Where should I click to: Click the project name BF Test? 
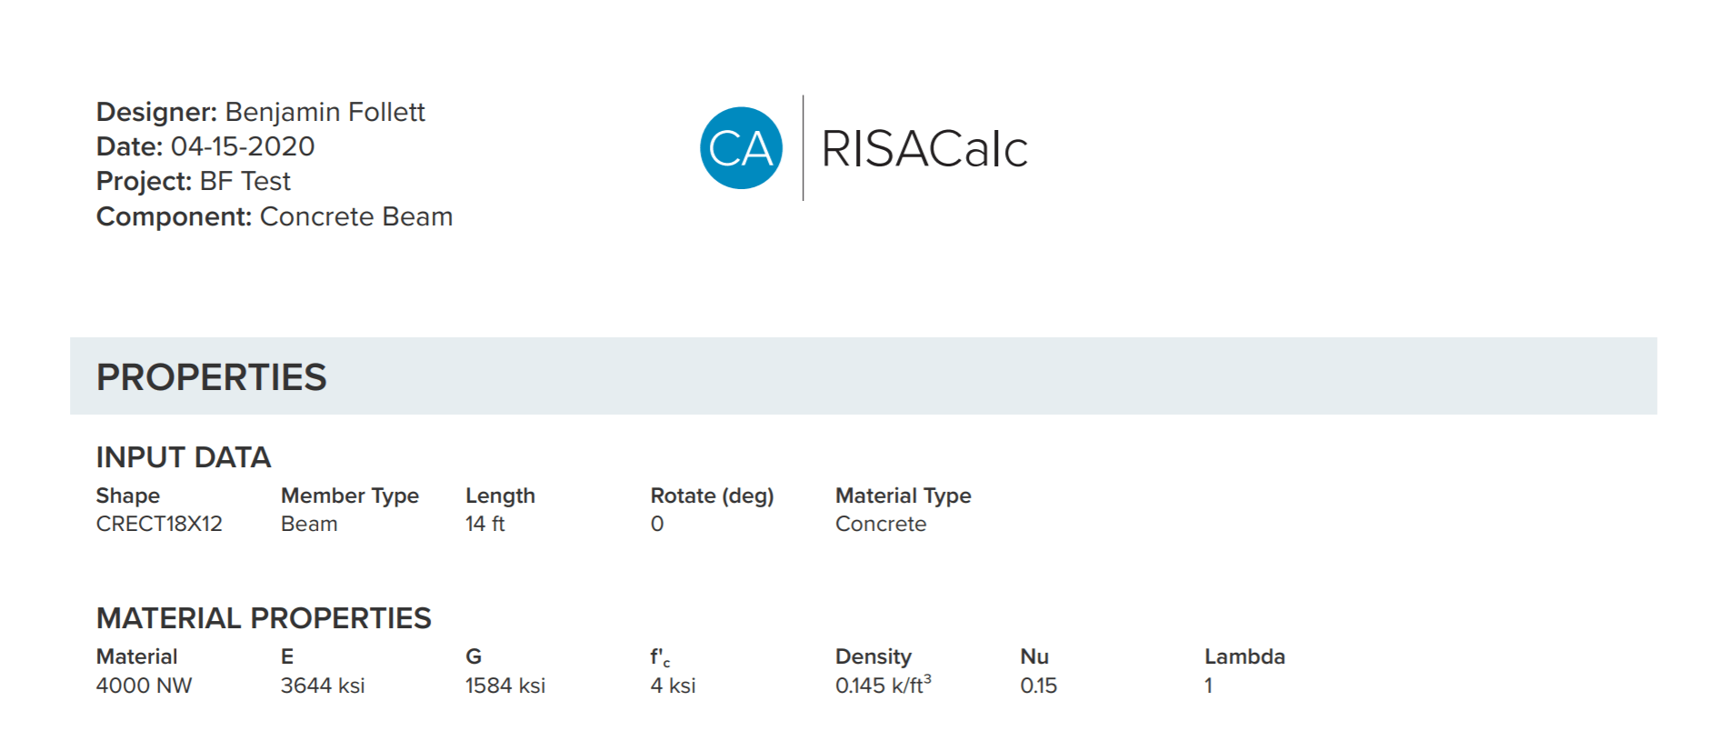point(245,181)
